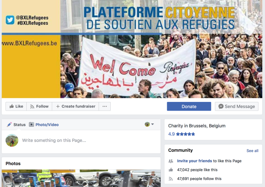Expand the post-as profile selector dropdown
The image size is (265, 187).
pos(149,124)
